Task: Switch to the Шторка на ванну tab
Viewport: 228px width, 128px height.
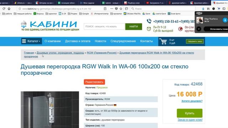Action: (45, 3)
